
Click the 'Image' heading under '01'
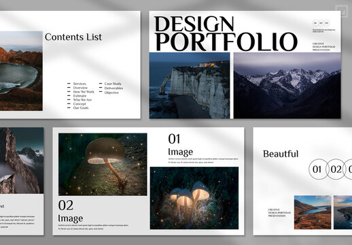tap(181, 152)
